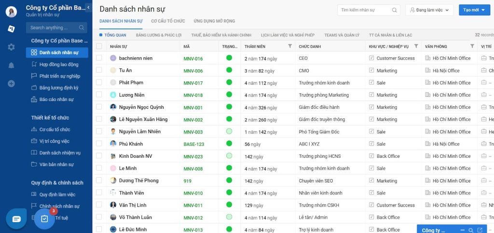Image resolution: width=494 pixels, height=233 pixels.
Task: Open TT cá nhân & liên lạc view
Action: point(390,35)
